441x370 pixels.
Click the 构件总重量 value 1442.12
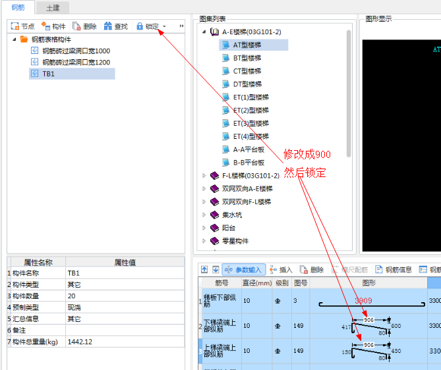click(x=125, y=342)
